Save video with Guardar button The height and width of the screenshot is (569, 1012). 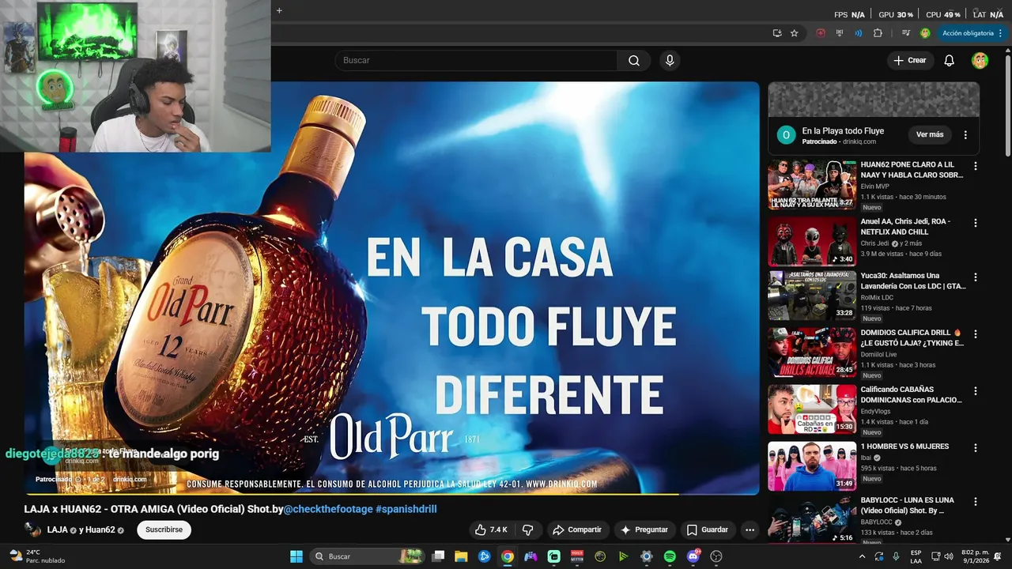(707, 529)
